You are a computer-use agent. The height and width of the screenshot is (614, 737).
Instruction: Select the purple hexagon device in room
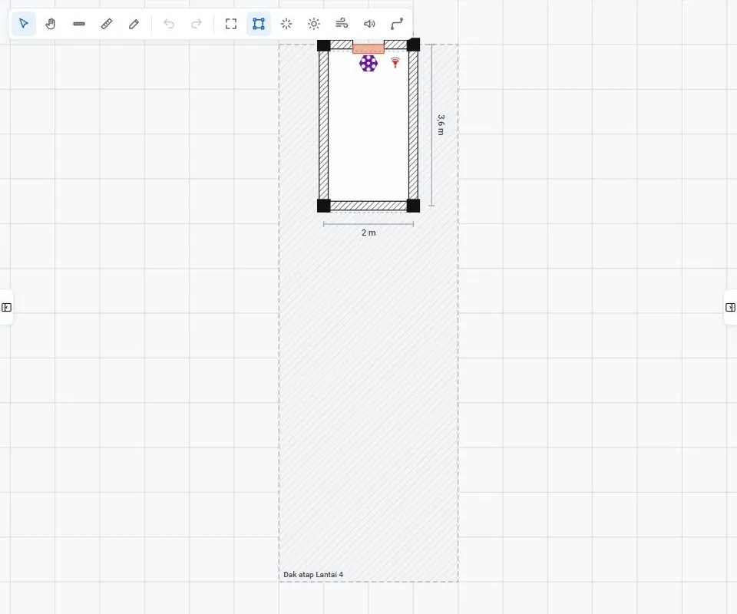pos(368,64)
